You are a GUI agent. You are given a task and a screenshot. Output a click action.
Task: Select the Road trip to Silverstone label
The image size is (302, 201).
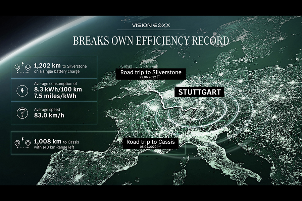pyautogui.click(x=149, y=72)
